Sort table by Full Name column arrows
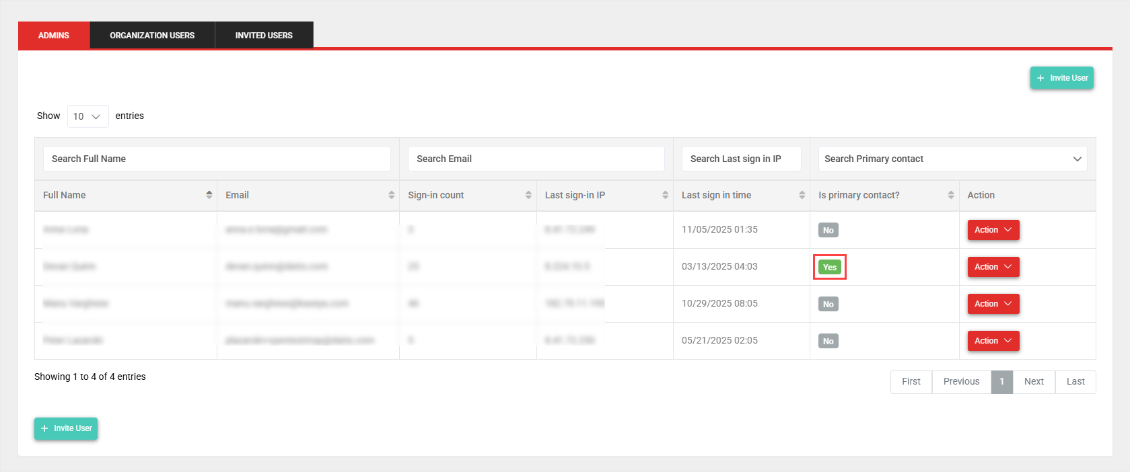The height and width of the screenshot is (472, 1130). click(209, 195)
